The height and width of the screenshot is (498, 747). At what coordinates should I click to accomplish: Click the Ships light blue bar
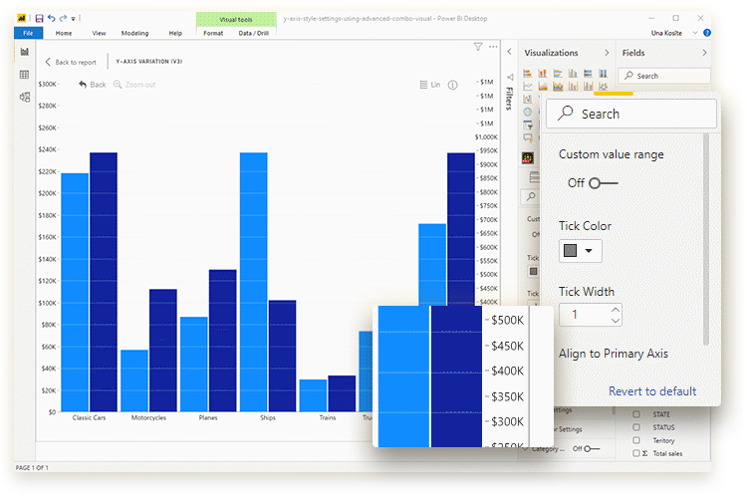(x=253, y=282)
